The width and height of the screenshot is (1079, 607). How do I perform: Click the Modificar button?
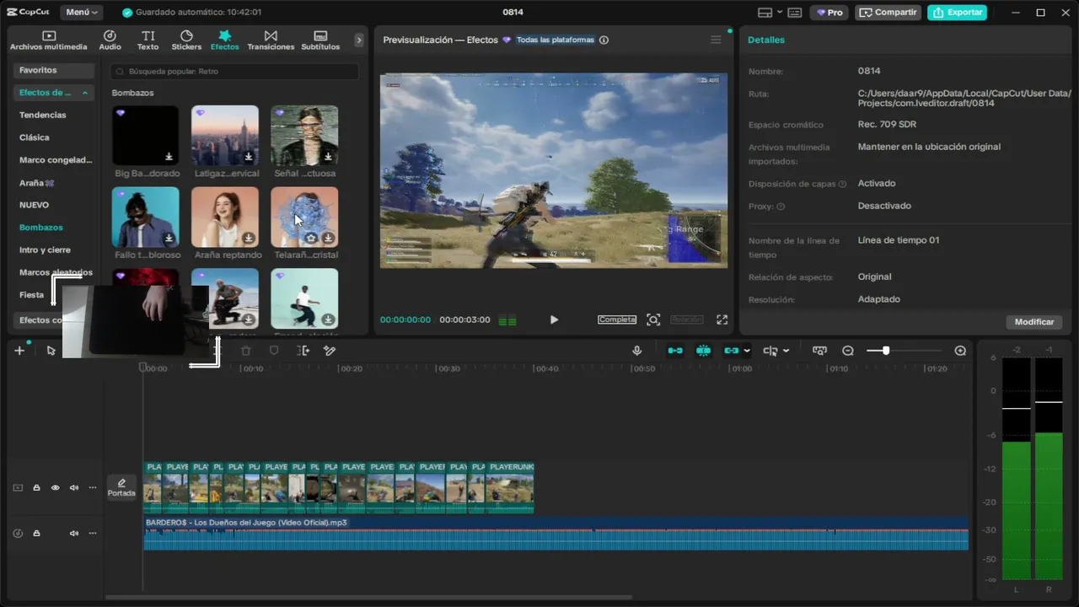(1034, 322)
